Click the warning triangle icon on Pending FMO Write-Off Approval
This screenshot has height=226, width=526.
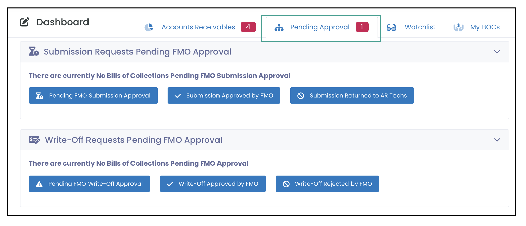click(x=39, y=184)
